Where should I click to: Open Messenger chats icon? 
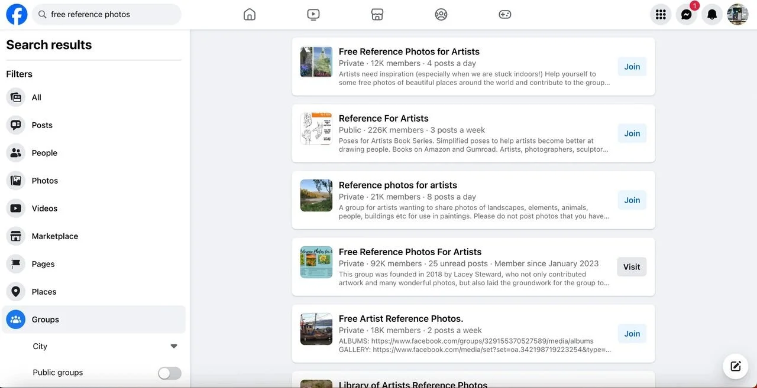(687, 15)
